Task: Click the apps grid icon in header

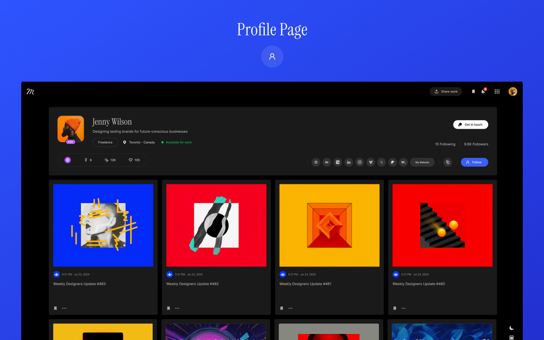Action: (497, 91)
